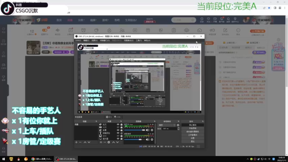Click 退出 to exit OBS
The width and height of the screenshot is (288, 162).
(x=193, y=141)
